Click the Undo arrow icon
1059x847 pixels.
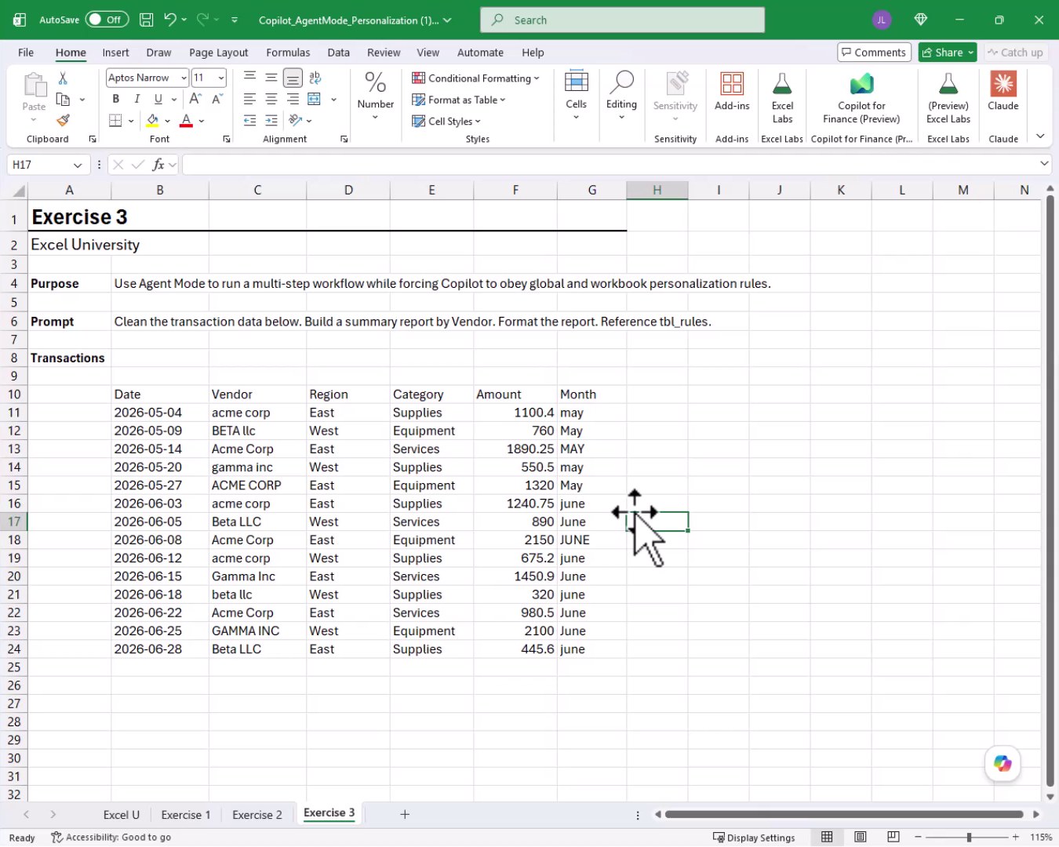(170, 20)
